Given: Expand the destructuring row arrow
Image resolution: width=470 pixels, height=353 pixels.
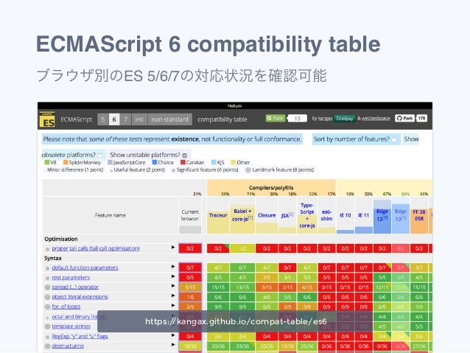Looking at the screenshot, I should click(x=173, y=345).
